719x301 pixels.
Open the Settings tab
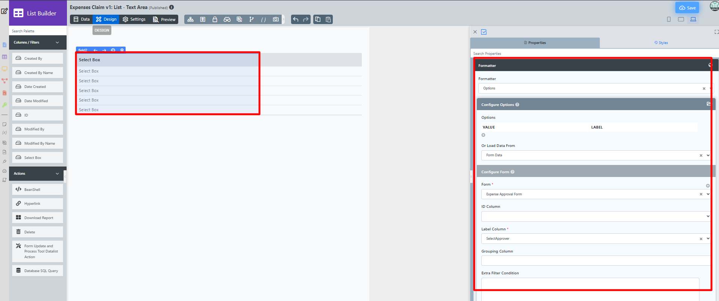click(x=134, y=20)
